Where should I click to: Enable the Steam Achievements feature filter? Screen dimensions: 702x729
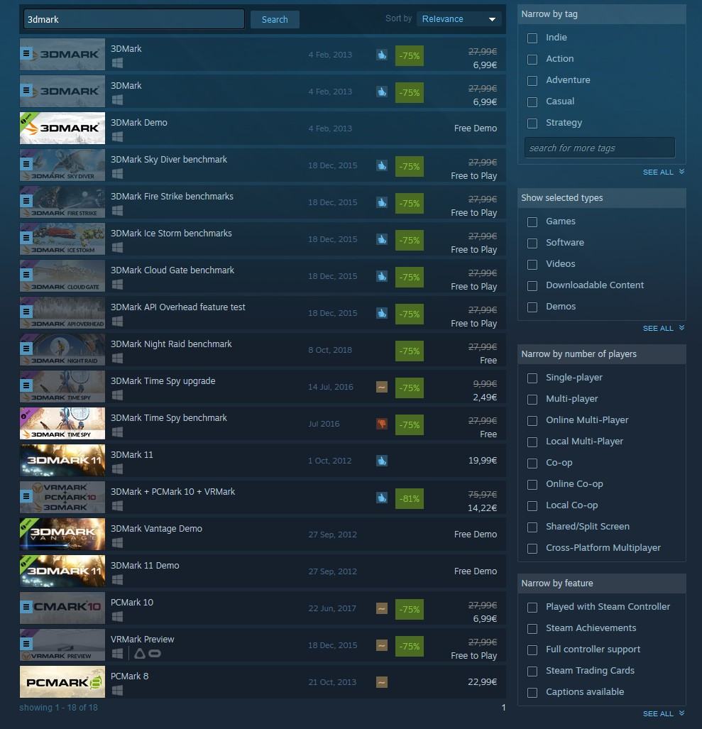(x=532, y=629)
